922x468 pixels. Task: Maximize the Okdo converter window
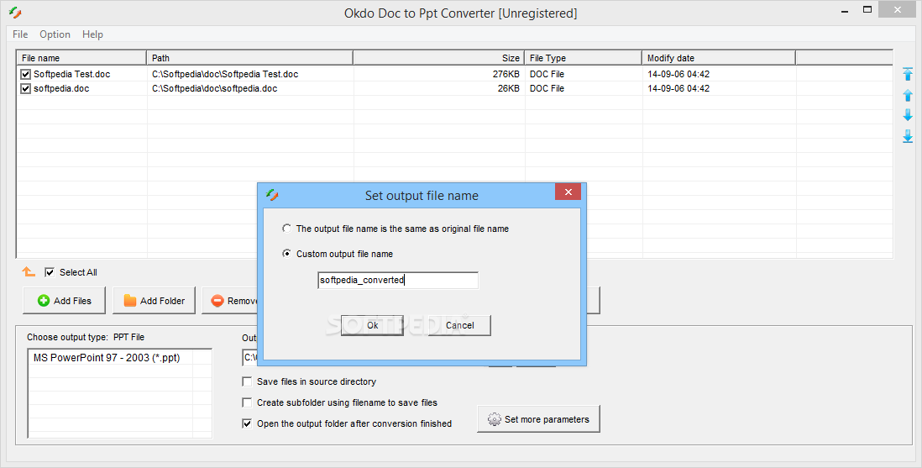click(867, 9)
